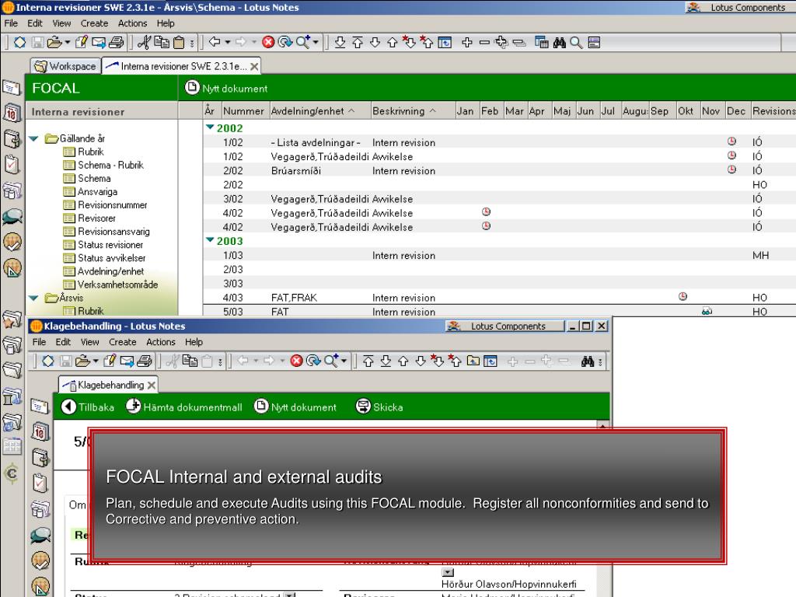Click Print icon in top window toolbar

pyautogui.click(x=117, y=42)
